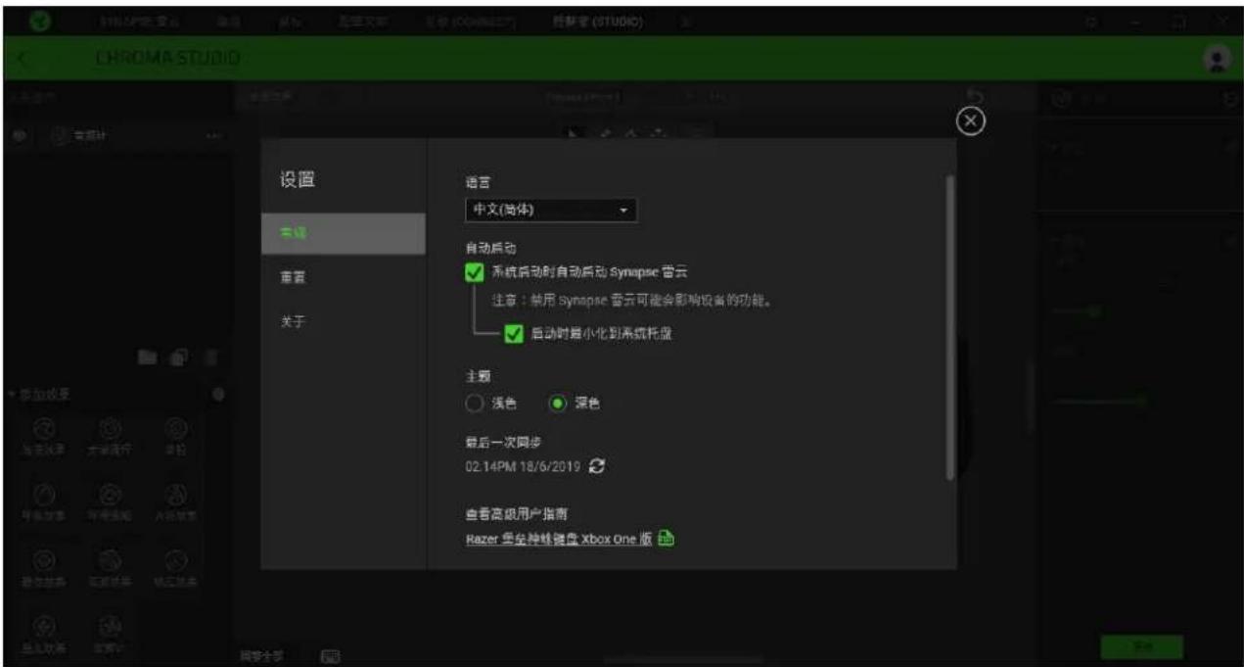This screenshot has width=1244, height=667.
Task: Select the 浅色 light theme radio button
Action: [475, 403]
